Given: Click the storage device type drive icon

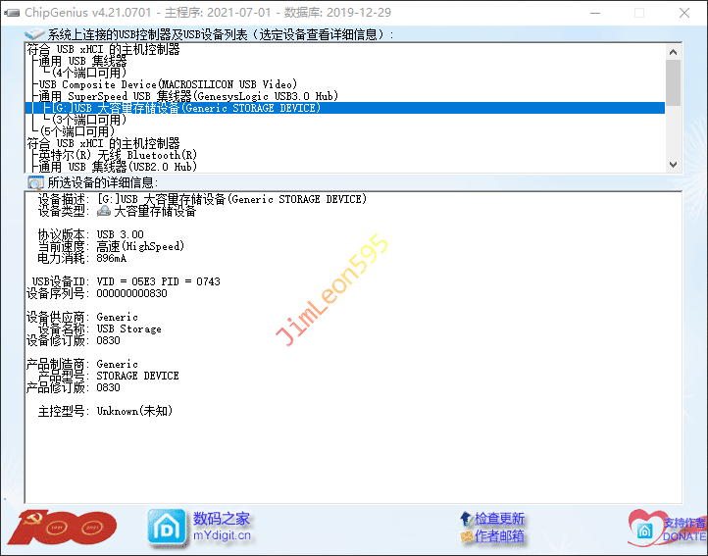Looking at the screenshot, I should (104, 211).
